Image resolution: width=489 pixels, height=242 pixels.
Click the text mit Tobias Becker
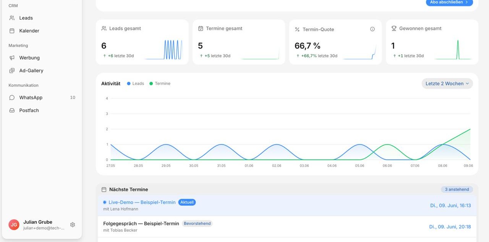[x=120, y=230]
